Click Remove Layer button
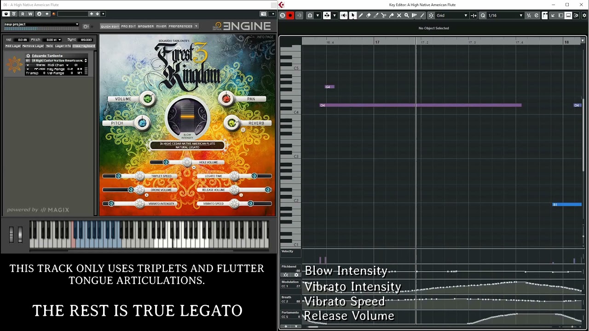Viewport: 589px width, 331px height. tap(33, 46)
